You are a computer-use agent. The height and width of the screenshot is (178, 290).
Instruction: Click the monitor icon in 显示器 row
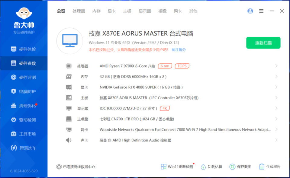click(x=69, y=108)
